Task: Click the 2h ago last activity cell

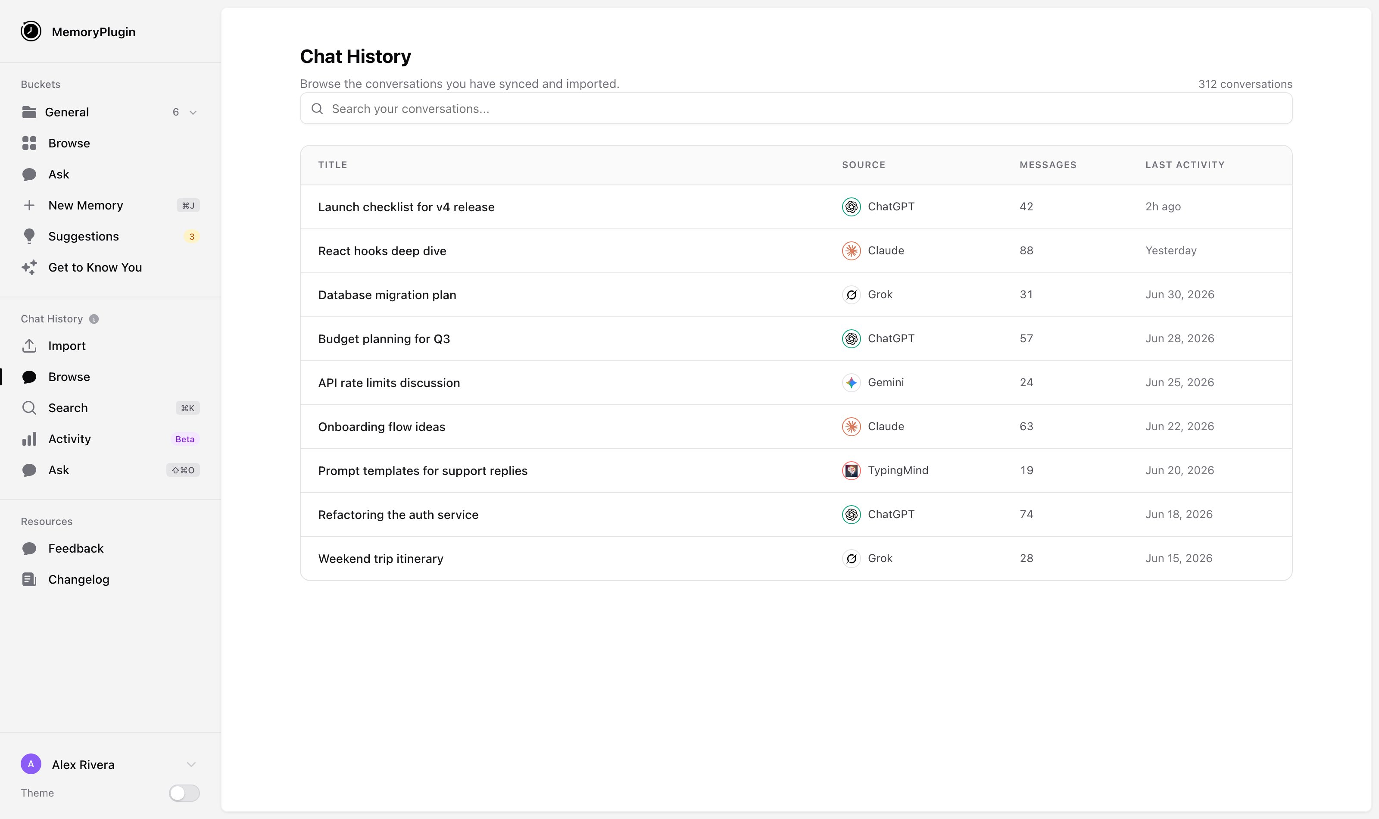Action: [1163, 206]
